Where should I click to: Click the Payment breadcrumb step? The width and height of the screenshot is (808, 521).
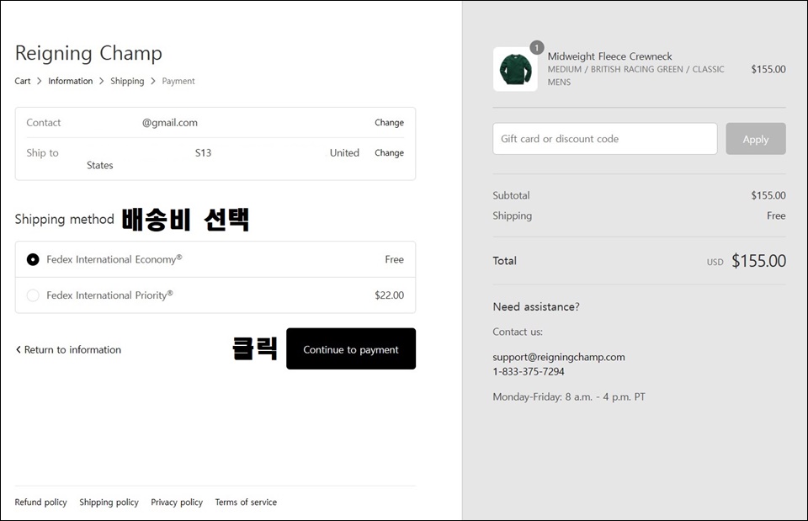tap(178, 81)
